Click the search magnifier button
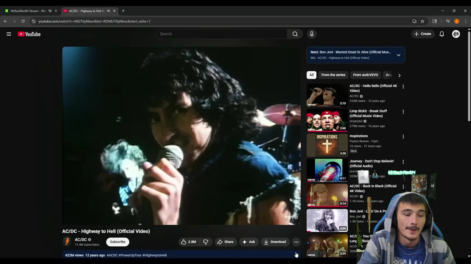This screenshot has width=471, height=264. [295, 34]
